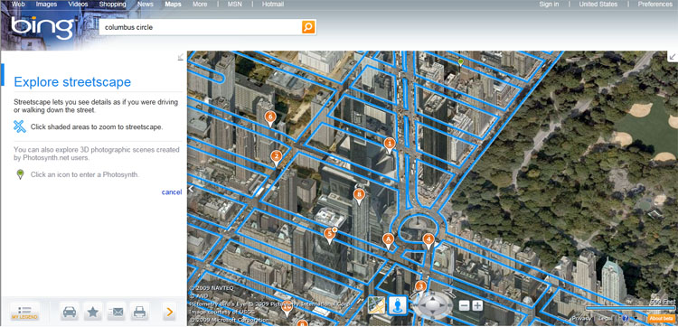The height and width of the screenshot is (327, 678).
Task: Select map pin number 2
Action: (277, 158)
